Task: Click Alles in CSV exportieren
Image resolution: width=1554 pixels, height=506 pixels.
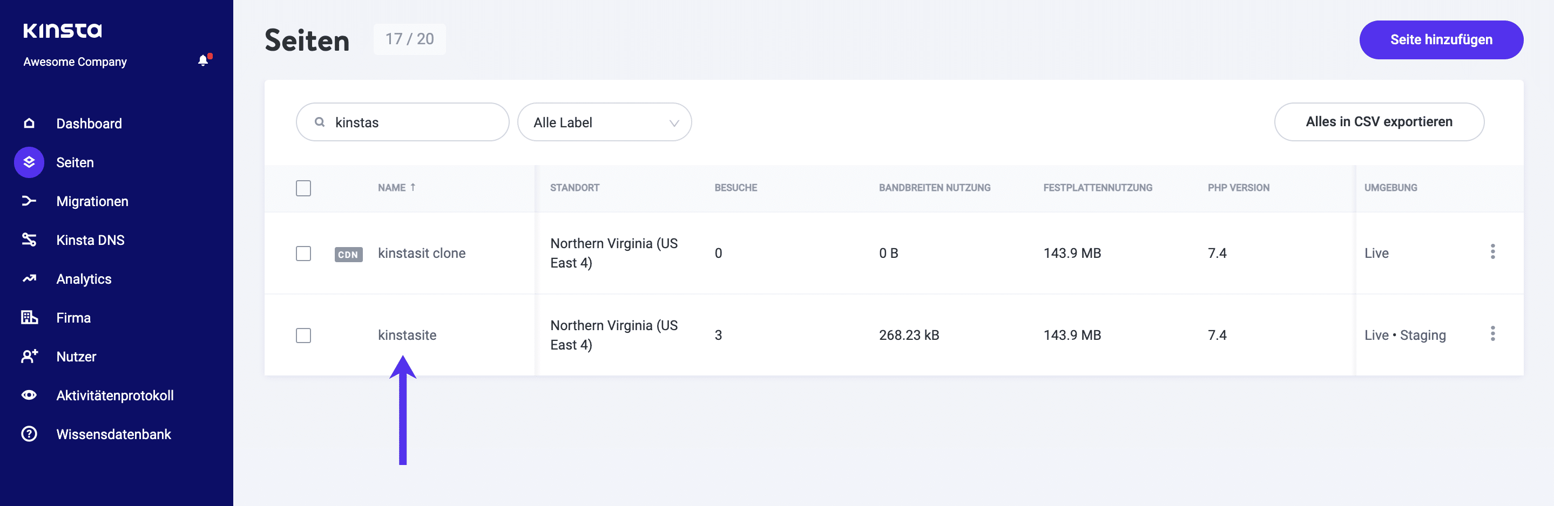Action: (x=1379, y=122)
